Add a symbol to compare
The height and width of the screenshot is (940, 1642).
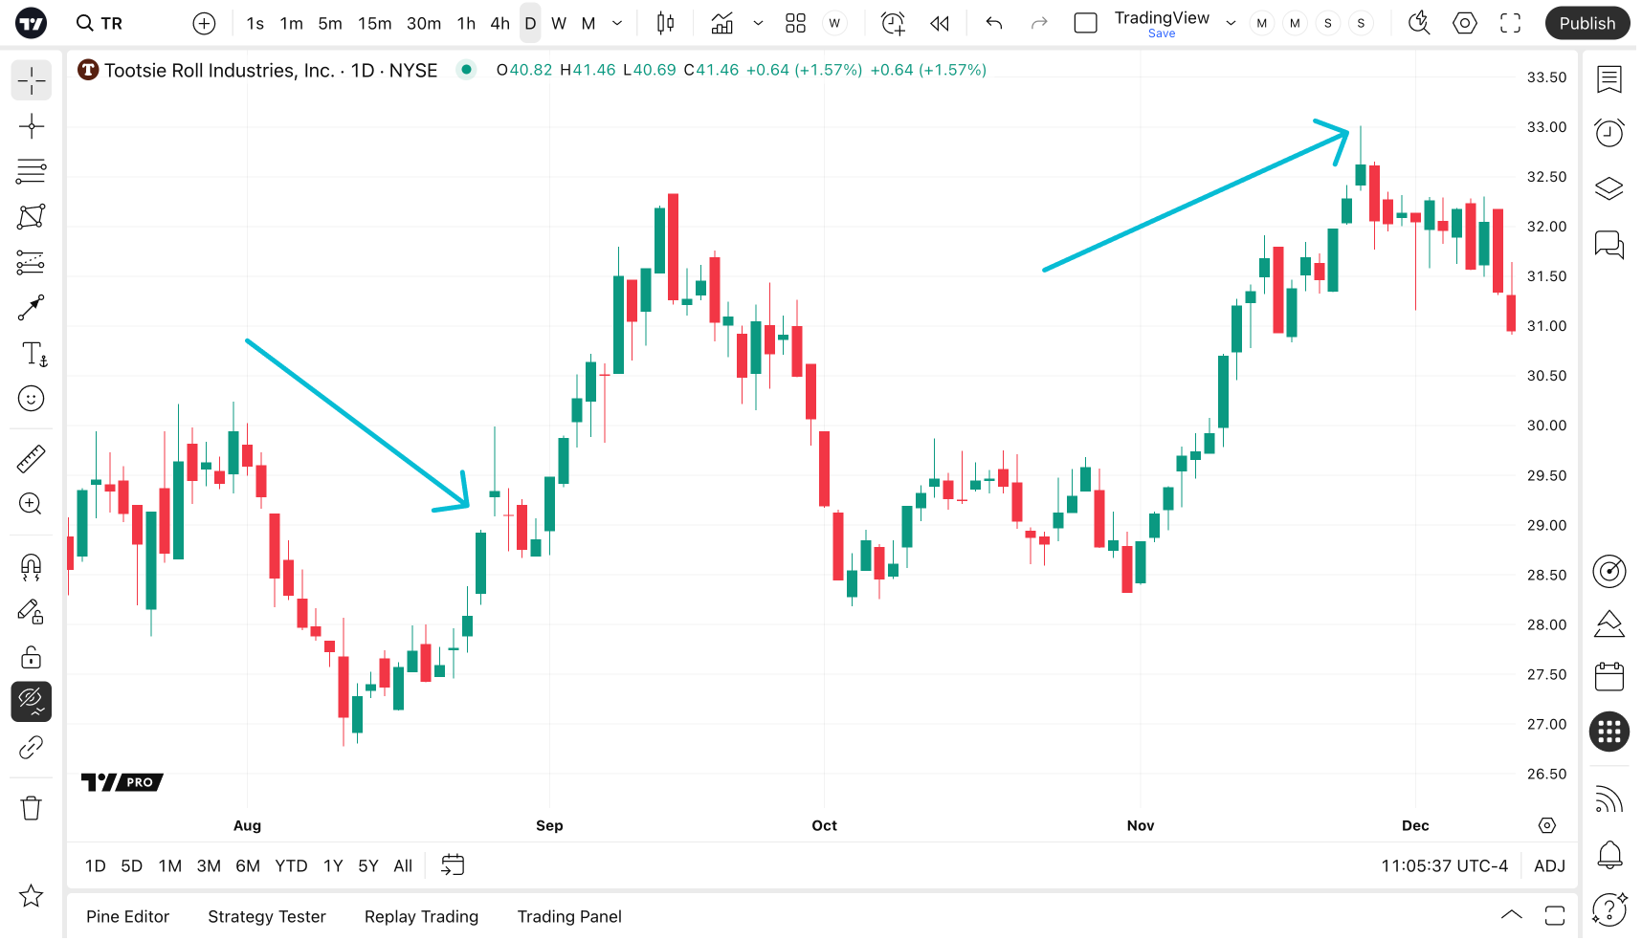coord(204,23)
